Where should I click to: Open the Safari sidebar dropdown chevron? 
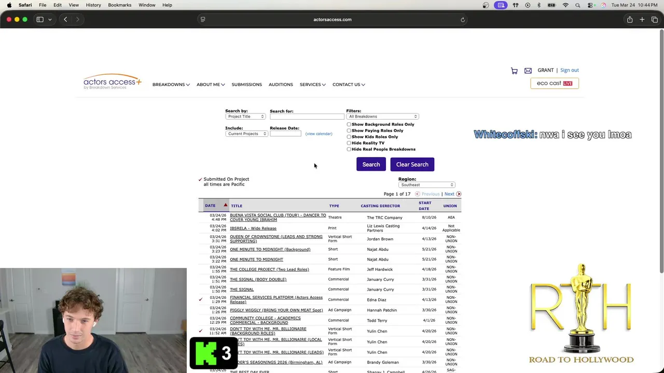(x=50, y=20)
